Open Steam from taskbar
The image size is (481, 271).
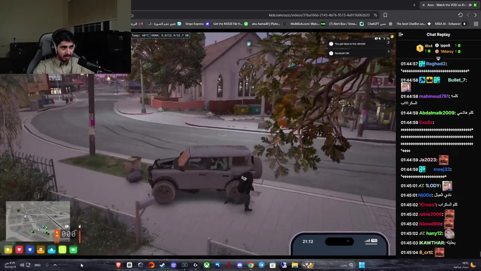coord(162,265)
